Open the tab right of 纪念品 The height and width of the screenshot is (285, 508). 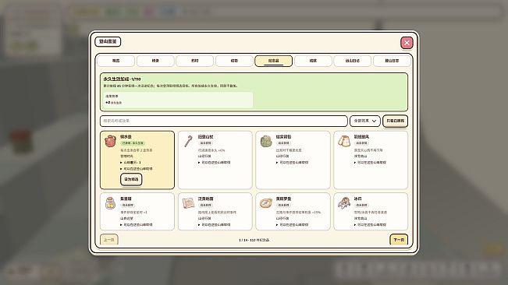[313, 61]
